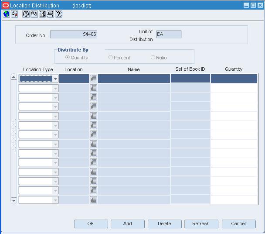Open the Location LOV button in the last row
The width and height of the screenshot is (265, 234).
click(x=93, y=200)
